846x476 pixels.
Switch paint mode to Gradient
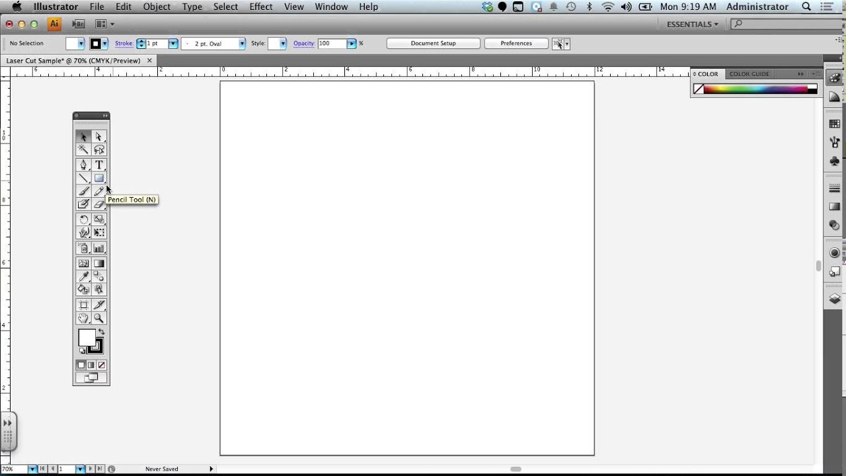[x=91, y=365]
